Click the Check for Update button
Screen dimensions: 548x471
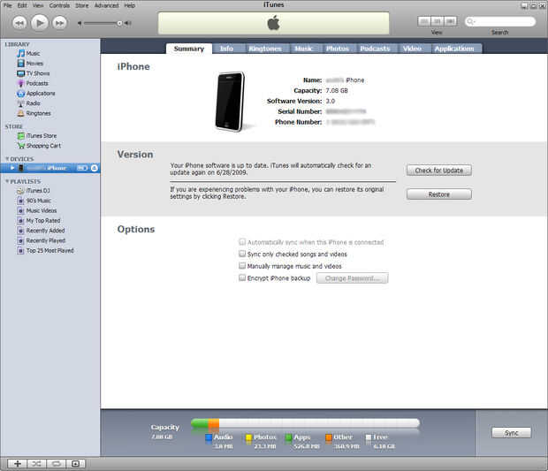439,171
